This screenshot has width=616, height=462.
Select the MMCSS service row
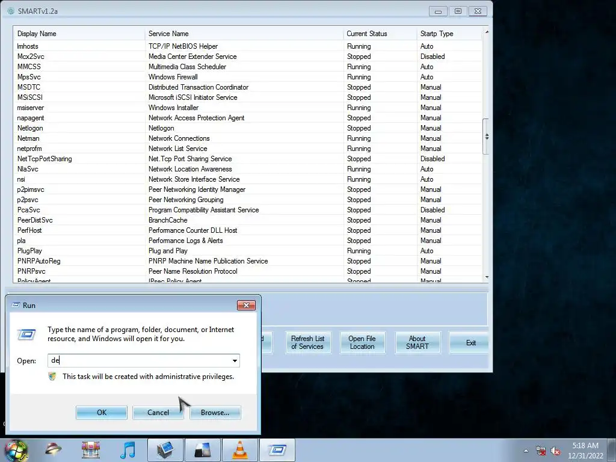click(248, 67)
